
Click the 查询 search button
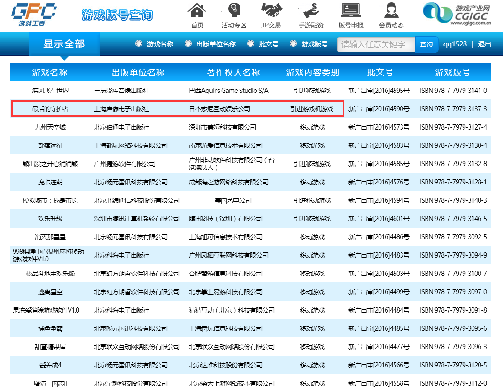[x=426, y=45]
